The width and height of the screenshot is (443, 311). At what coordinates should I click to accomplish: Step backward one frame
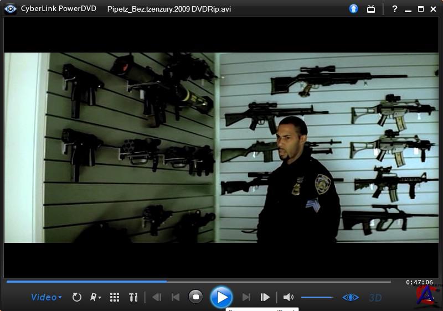[157, 298]
